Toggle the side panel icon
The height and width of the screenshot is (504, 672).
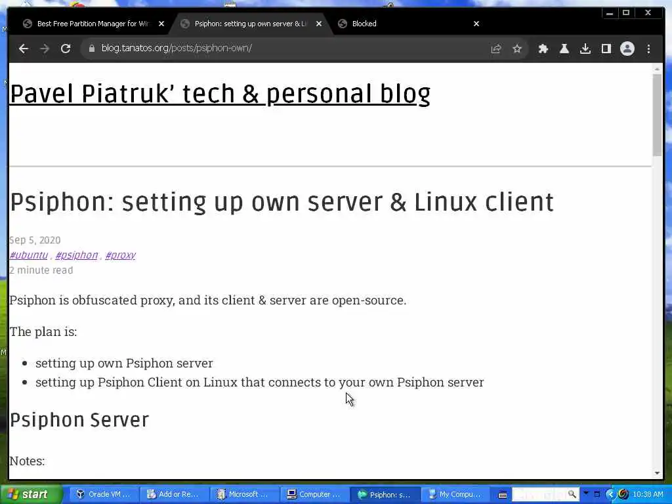(x=606, y=49)
